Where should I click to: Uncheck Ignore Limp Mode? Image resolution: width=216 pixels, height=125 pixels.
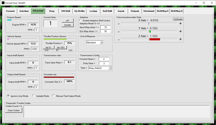(x=8, y=96)
